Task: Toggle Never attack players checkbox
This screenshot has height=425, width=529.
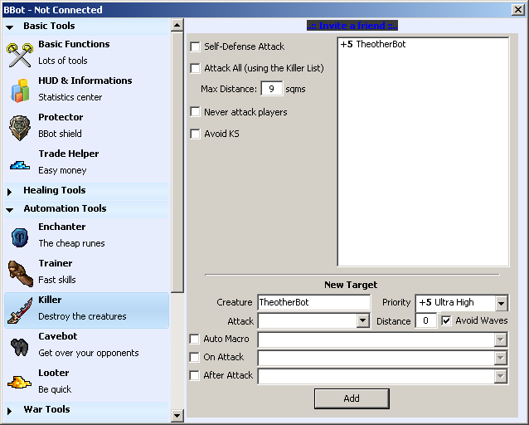Action: [x=196, y=112]
